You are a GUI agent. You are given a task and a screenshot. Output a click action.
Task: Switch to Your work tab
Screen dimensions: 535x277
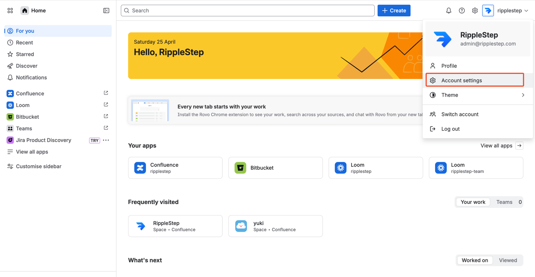[x=473, y=202]
